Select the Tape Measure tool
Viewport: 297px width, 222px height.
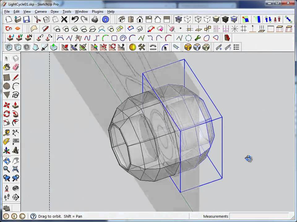coord(6,133)
